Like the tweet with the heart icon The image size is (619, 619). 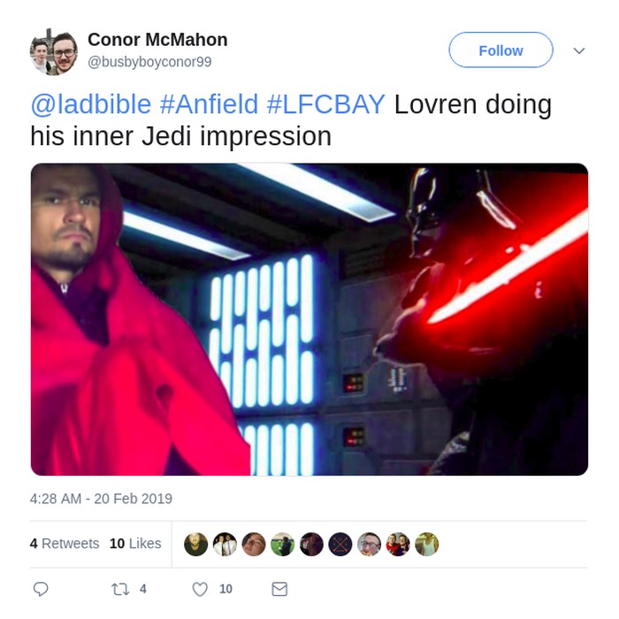click(200, 590)
